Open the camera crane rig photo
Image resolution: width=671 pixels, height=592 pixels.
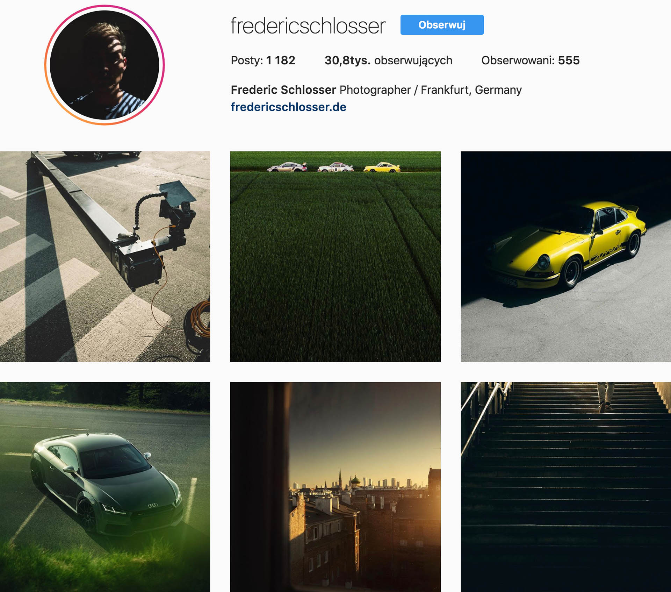(105, 256)
